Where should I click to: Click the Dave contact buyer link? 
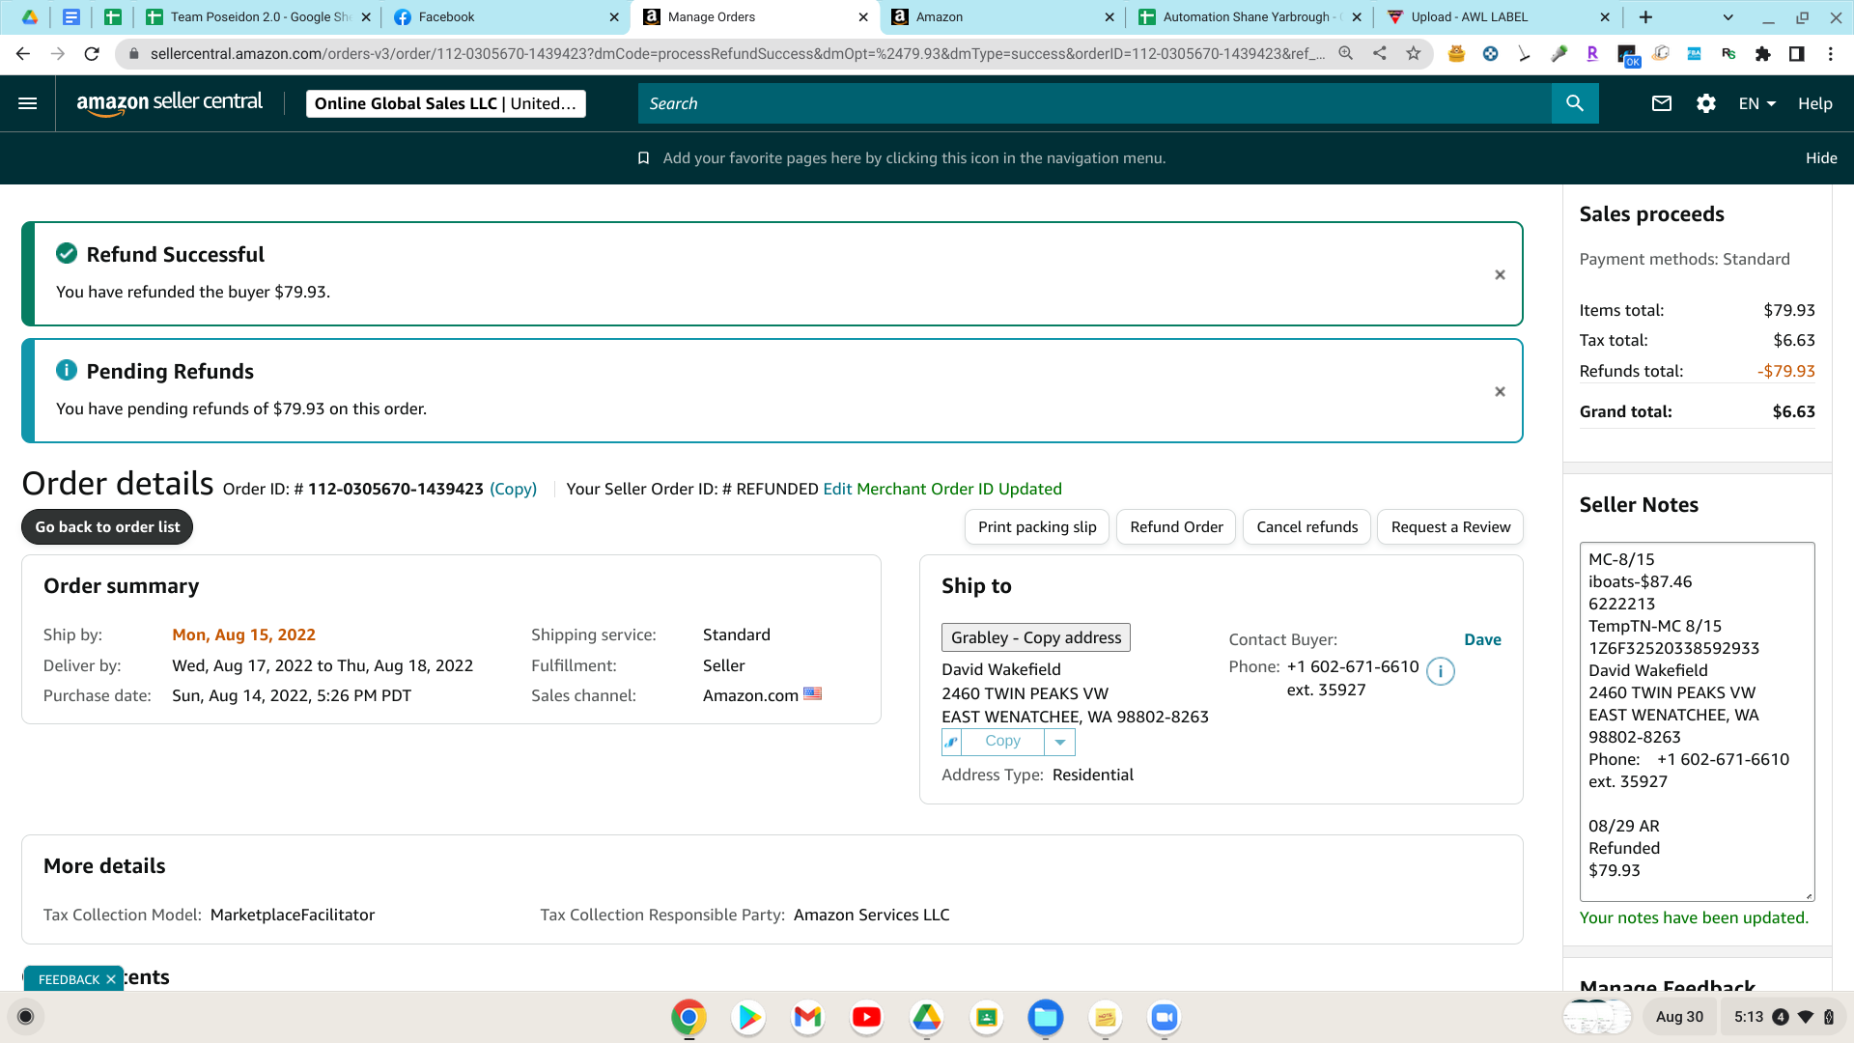pos(1482,639)
